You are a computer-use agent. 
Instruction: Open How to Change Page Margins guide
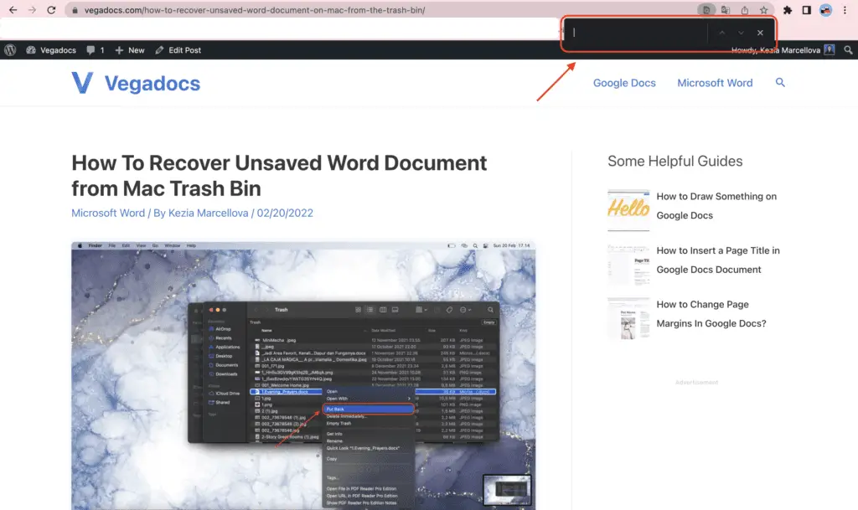[x=711, y=314]
